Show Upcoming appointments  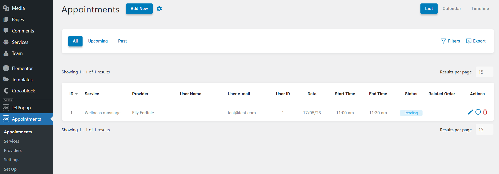(98, 41)
